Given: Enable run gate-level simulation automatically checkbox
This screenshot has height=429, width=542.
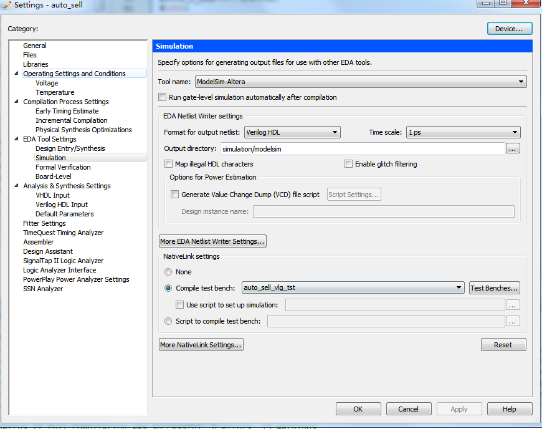Looking at the screenshot, I should [x=162, y=97].
